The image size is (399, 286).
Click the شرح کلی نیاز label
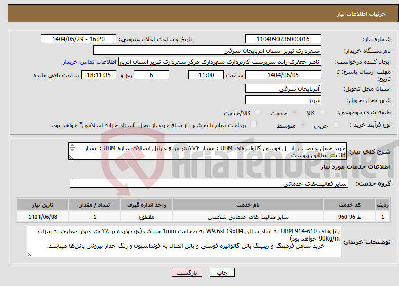coord(370,152)
